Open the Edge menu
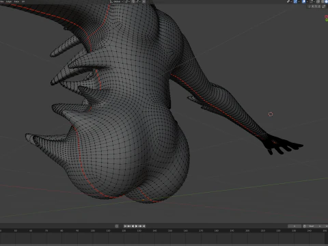Screen dimensions: 328x246 coord(9,1)
